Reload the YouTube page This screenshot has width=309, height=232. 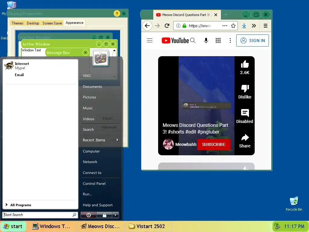point(167,26)
